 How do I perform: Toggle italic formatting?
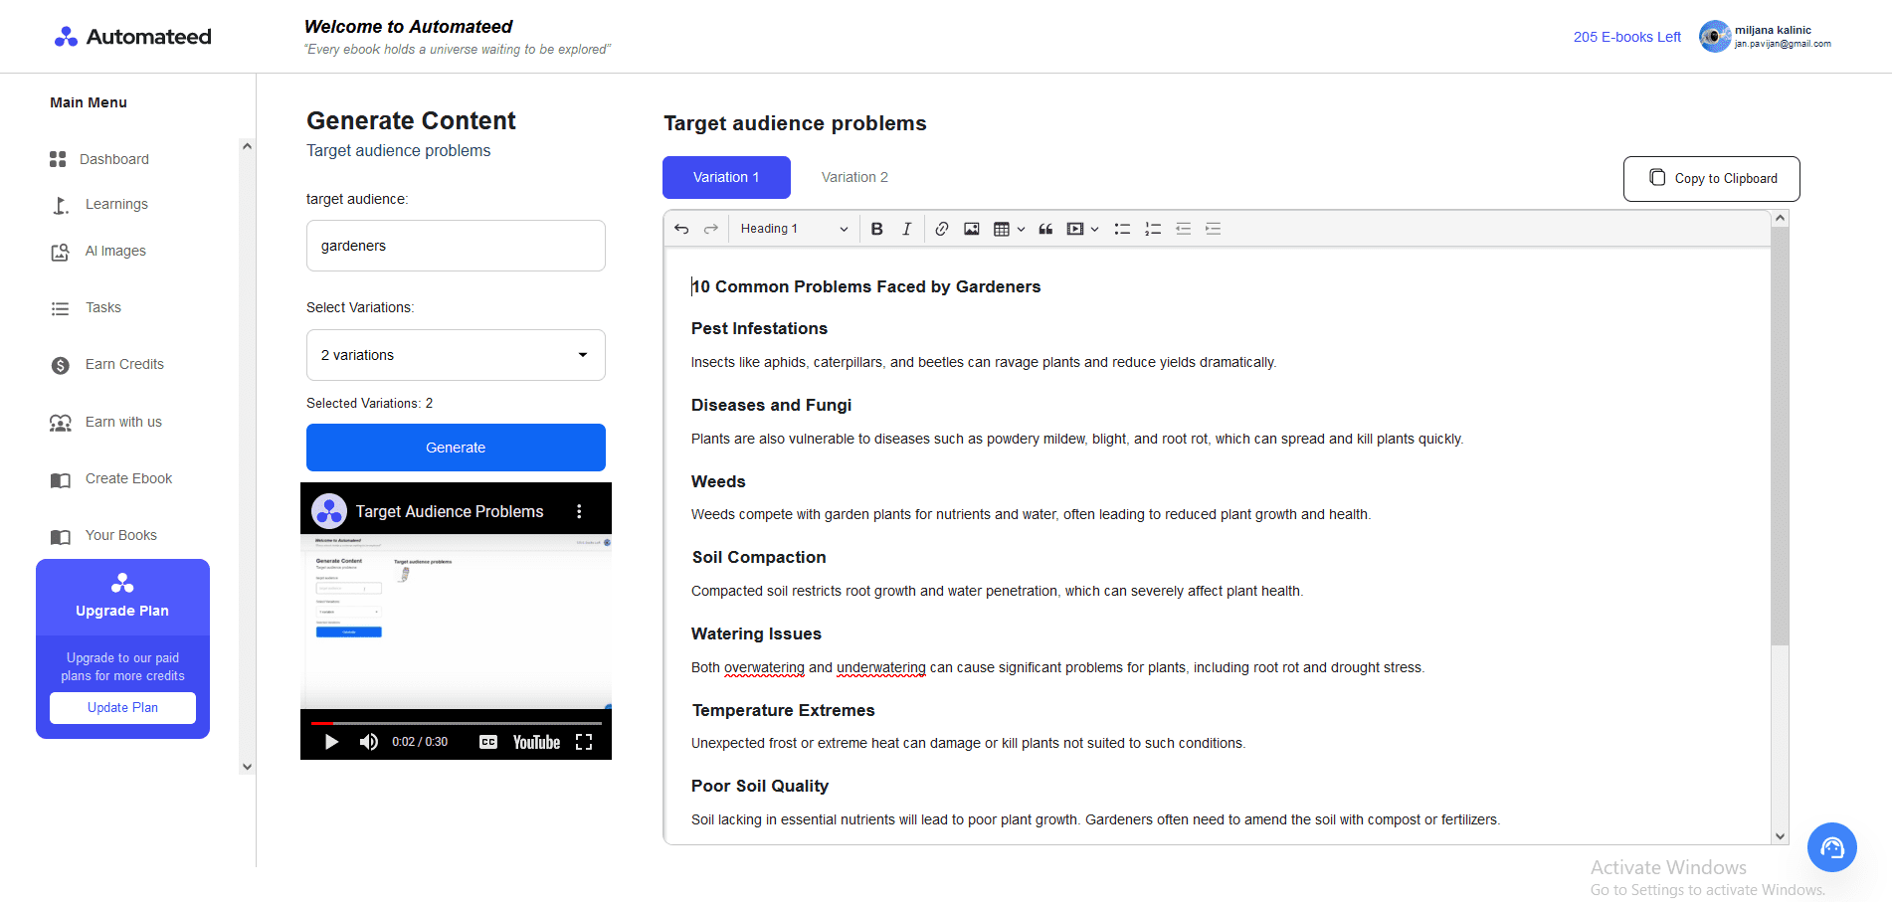[906, 229]
